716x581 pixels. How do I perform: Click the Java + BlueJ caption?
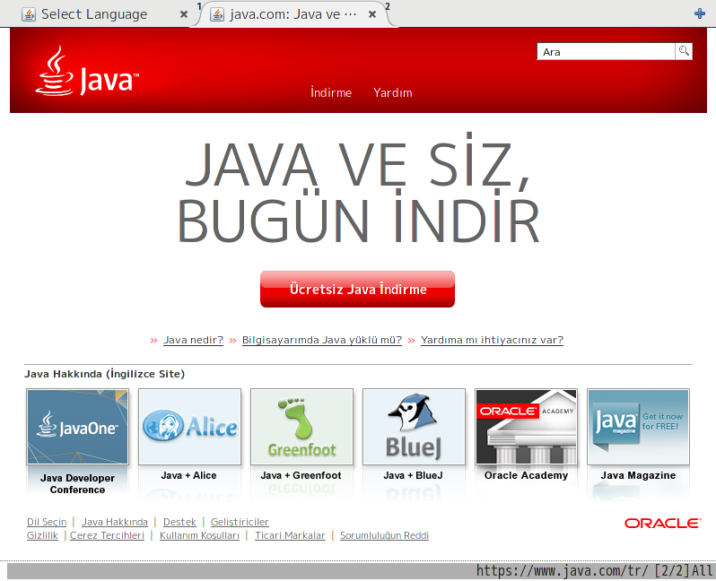click(x=414, y=475)
